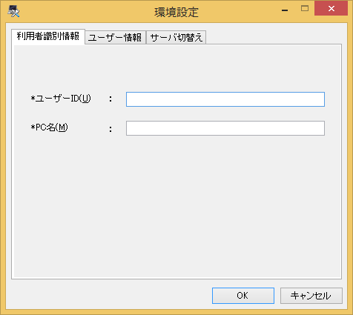The height and width of the screenshot is (315, 353).
Task: Confirm settings with the OK button
Action: [243, 296]
